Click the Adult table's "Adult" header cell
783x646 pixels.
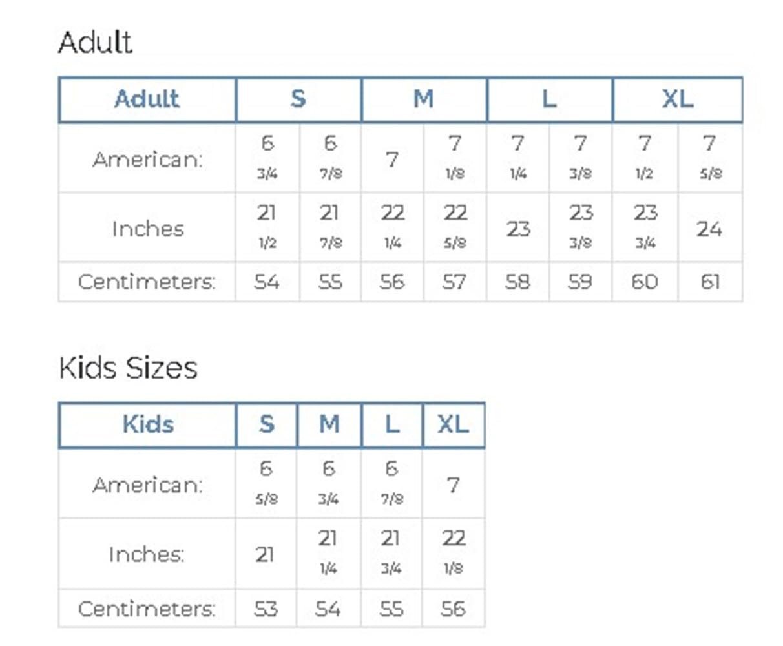pyautogui.click(x=147, y=99)
